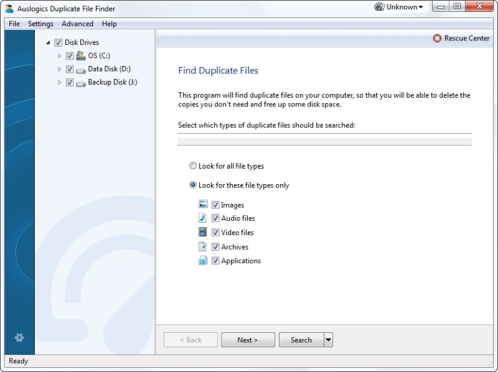The width and height of the screenshot is (498, 372).
Task: Minimize the Duplicate File Finder window
Action: pos(441,6)
